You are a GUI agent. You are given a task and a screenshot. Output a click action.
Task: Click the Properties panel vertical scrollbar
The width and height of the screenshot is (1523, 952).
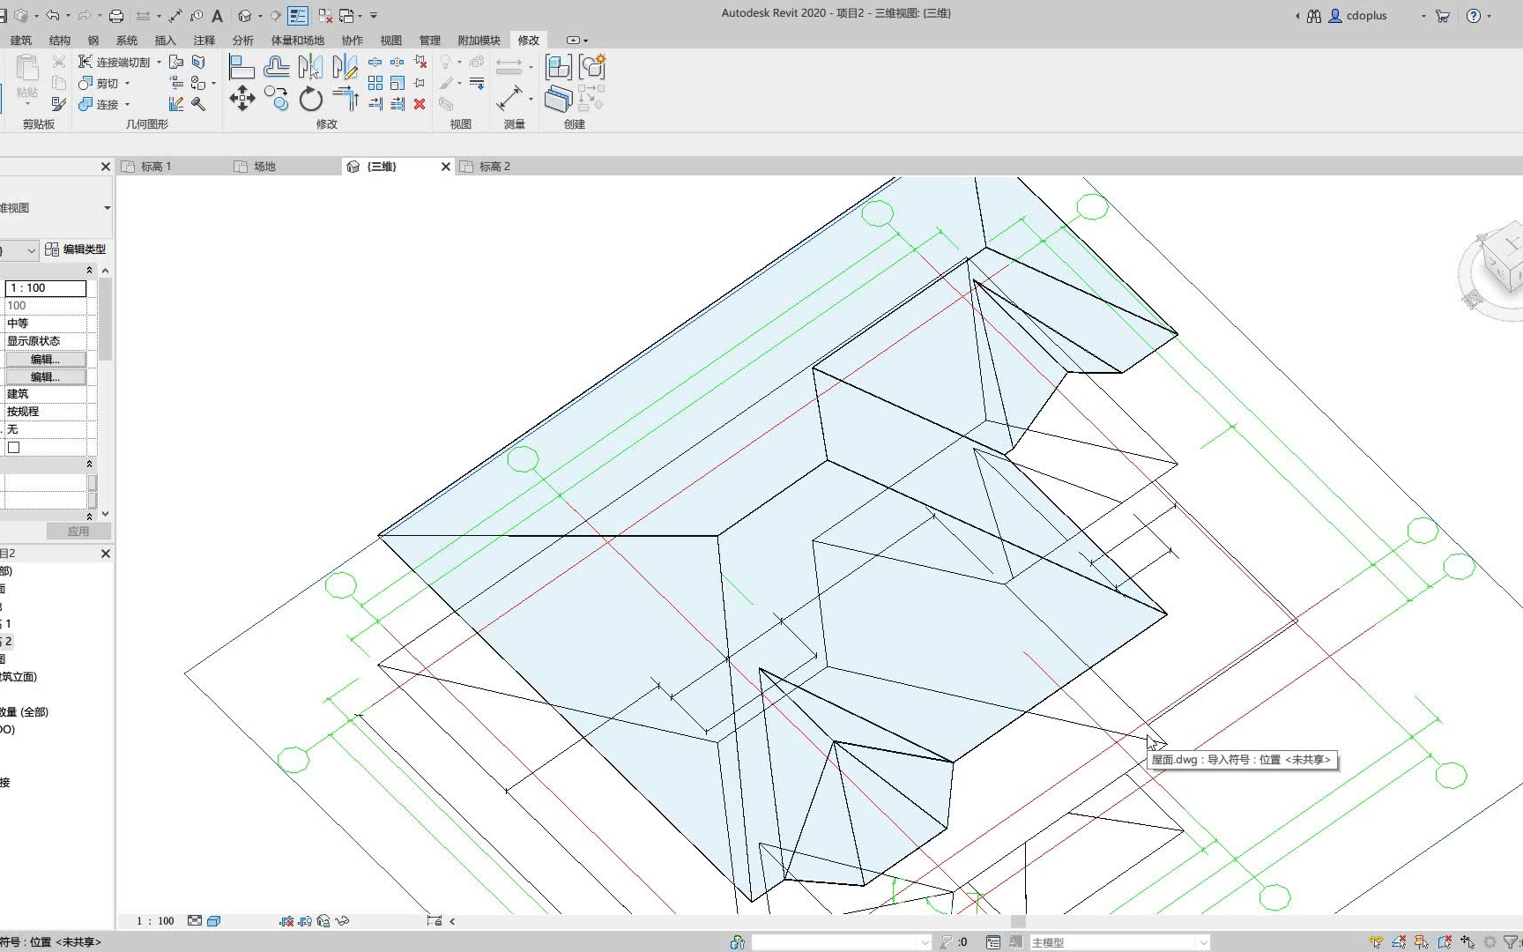pos(105,319)
